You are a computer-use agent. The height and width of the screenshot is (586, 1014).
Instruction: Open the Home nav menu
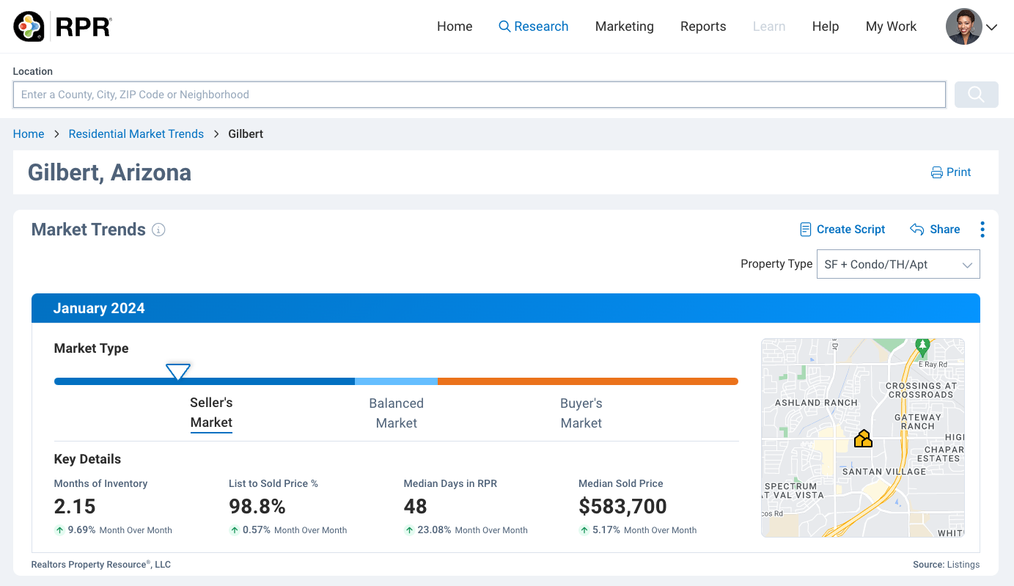click(455, 26)
